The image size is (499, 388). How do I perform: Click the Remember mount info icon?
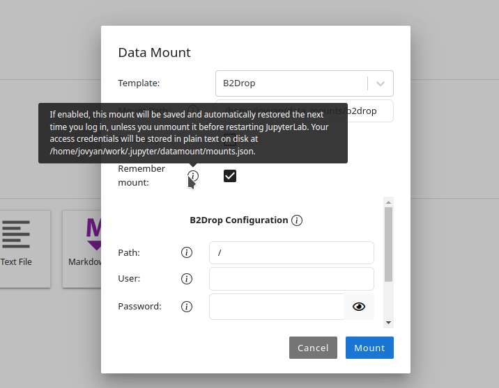pos(193,176)
